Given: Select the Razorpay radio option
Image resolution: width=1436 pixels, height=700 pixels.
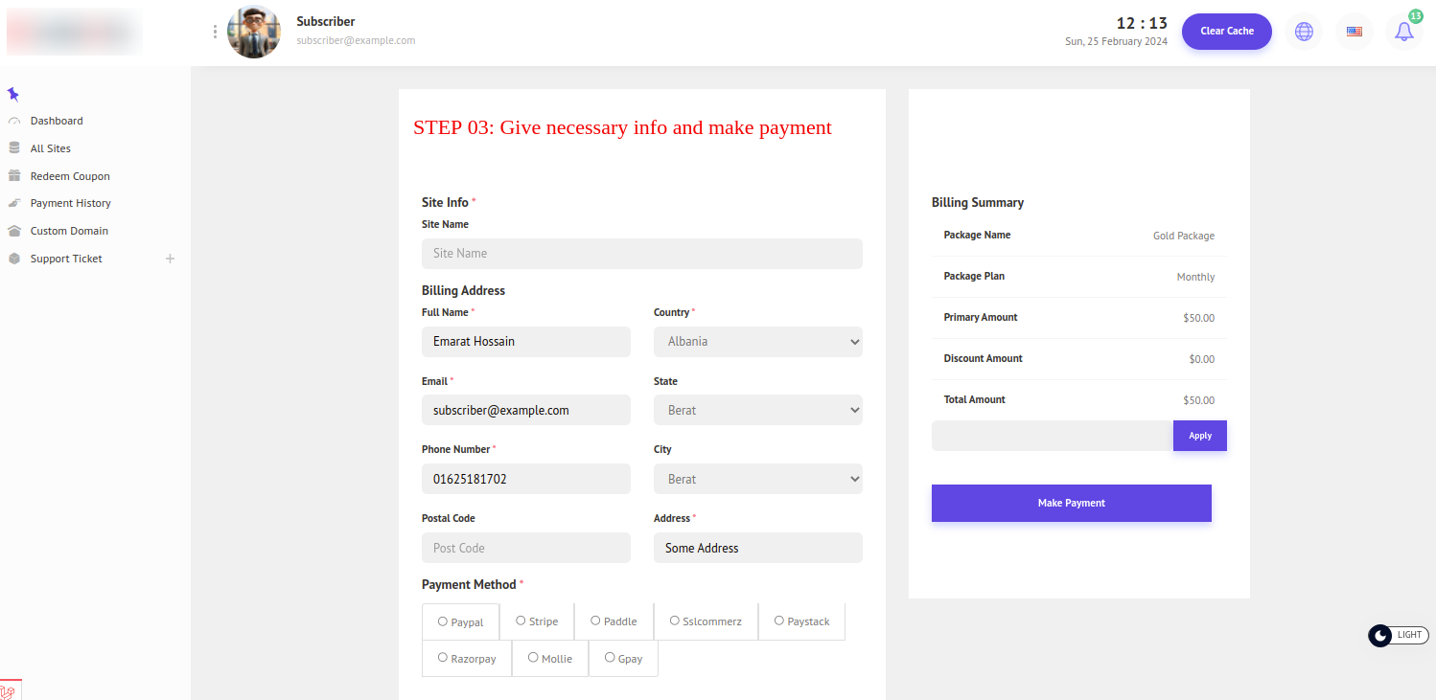Looking at the screenshot, I should (443, 658).
